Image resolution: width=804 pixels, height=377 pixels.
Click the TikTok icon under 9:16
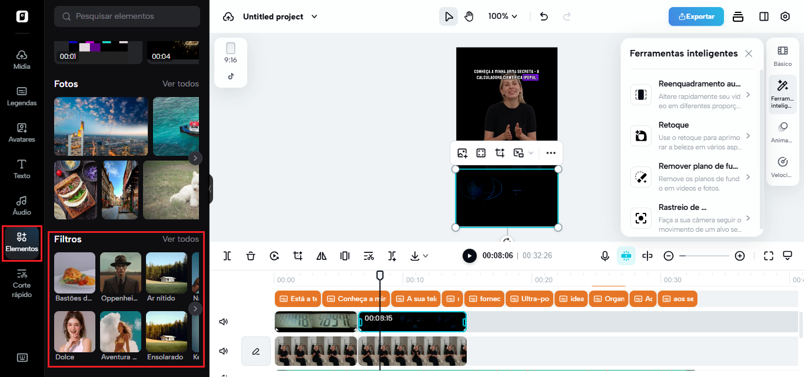(x=231, y=76)
